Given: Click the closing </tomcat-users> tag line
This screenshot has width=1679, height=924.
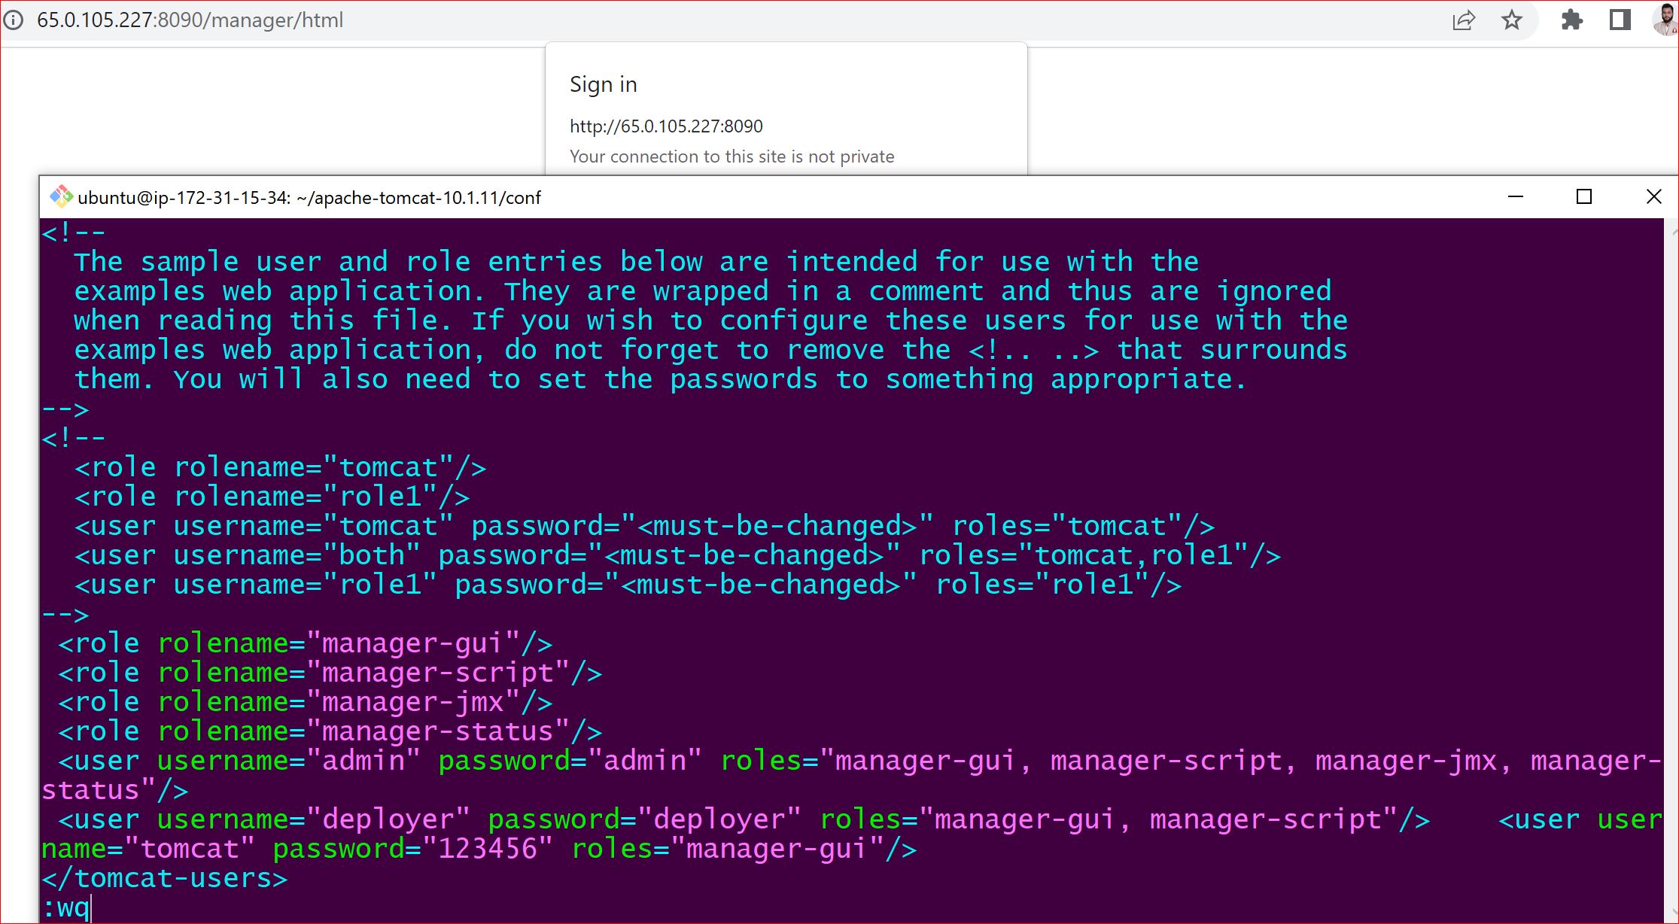Looking at the screenshot, I should [165, 878].
